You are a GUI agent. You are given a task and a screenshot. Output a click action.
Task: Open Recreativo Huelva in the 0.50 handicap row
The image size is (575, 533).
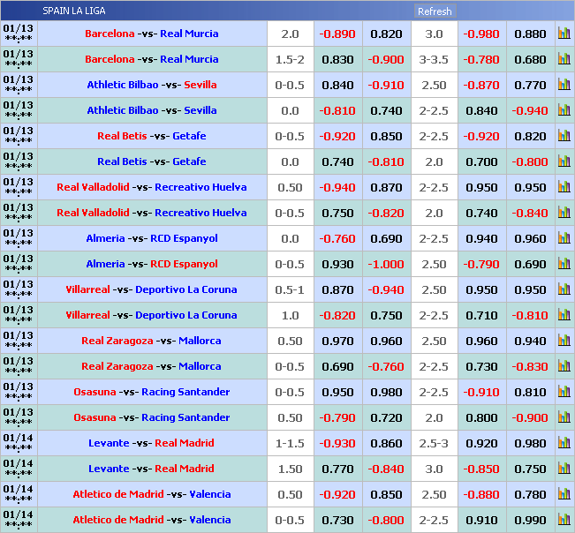[x=200, y=187]
